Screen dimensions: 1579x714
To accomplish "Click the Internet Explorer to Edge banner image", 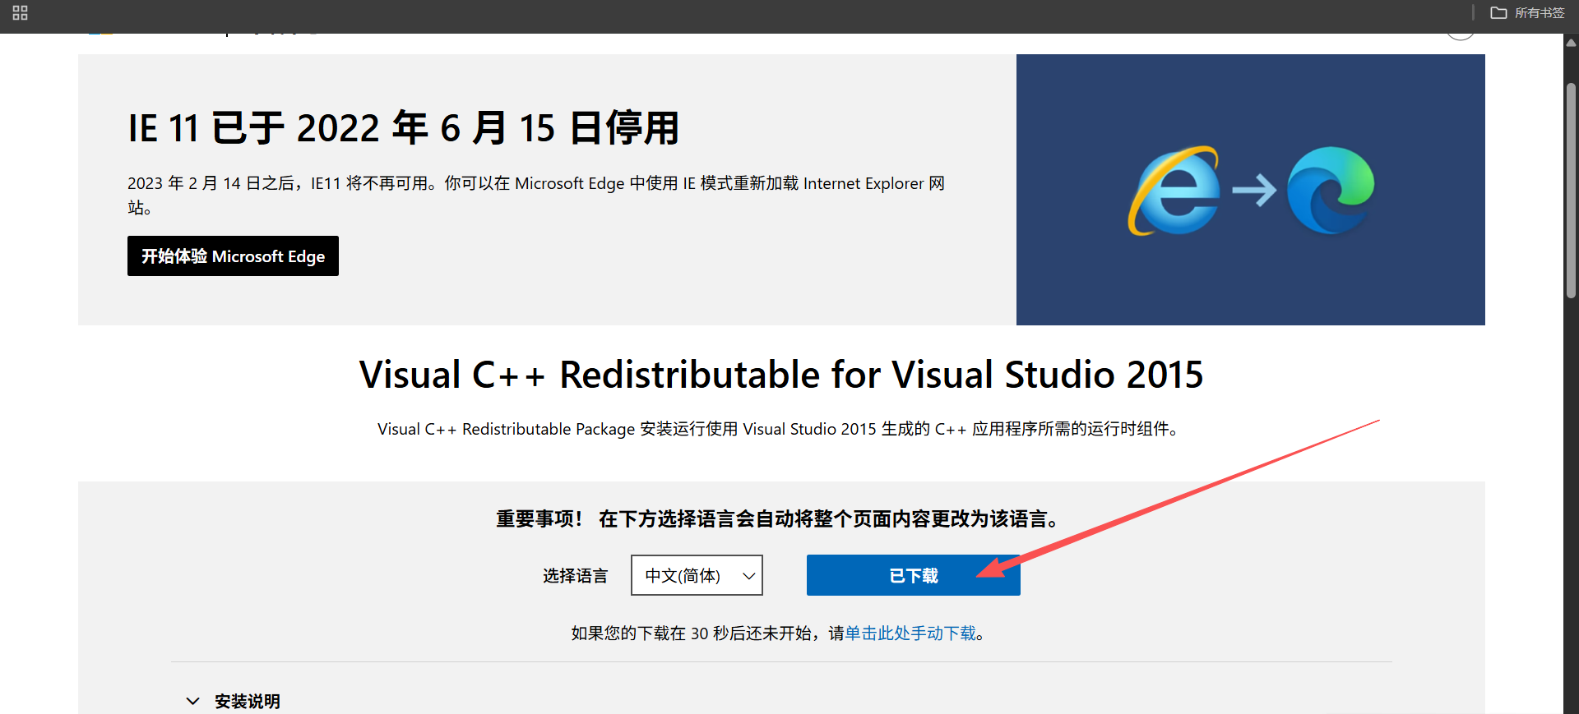I will coord(1250,190).
